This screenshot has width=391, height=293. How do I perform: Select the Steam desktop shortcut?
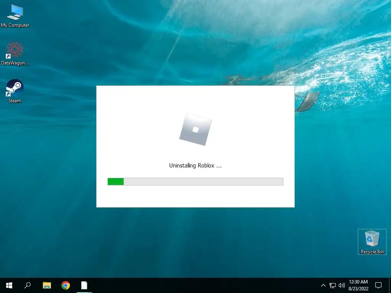click(x=15, y=91)
